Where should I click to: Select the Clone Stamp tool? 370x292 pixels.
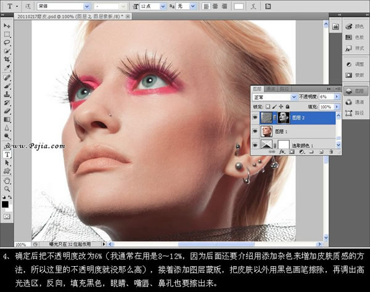(7, 94)
